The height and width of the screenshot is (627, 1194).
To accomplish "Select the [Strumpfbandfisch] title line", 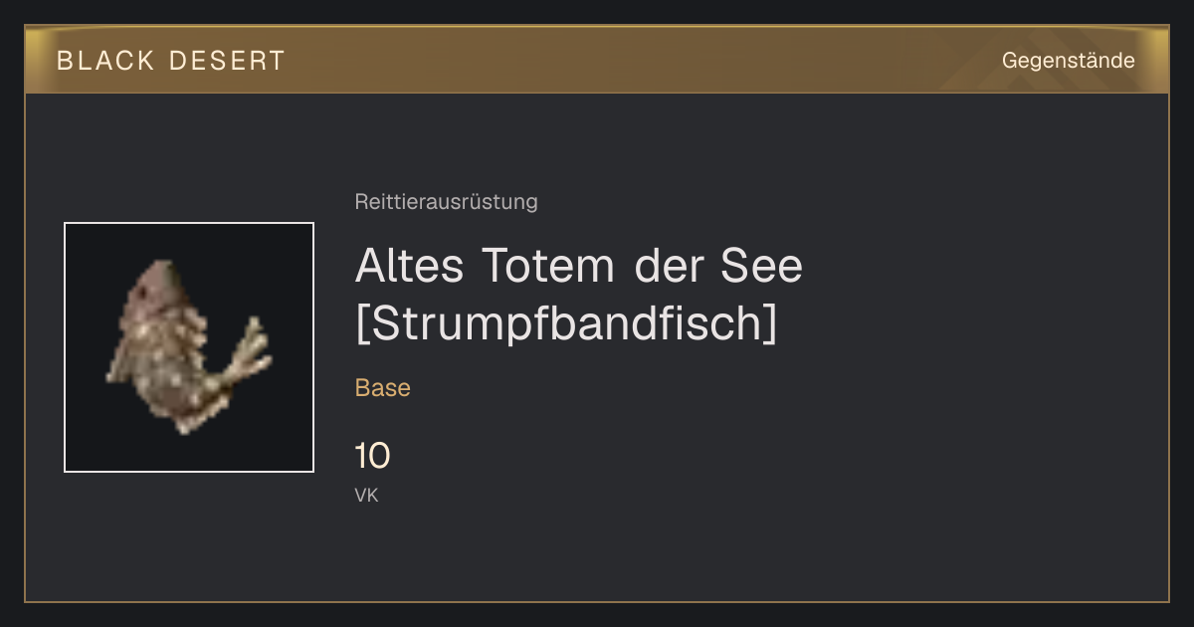I will click(x=565, y=323).
